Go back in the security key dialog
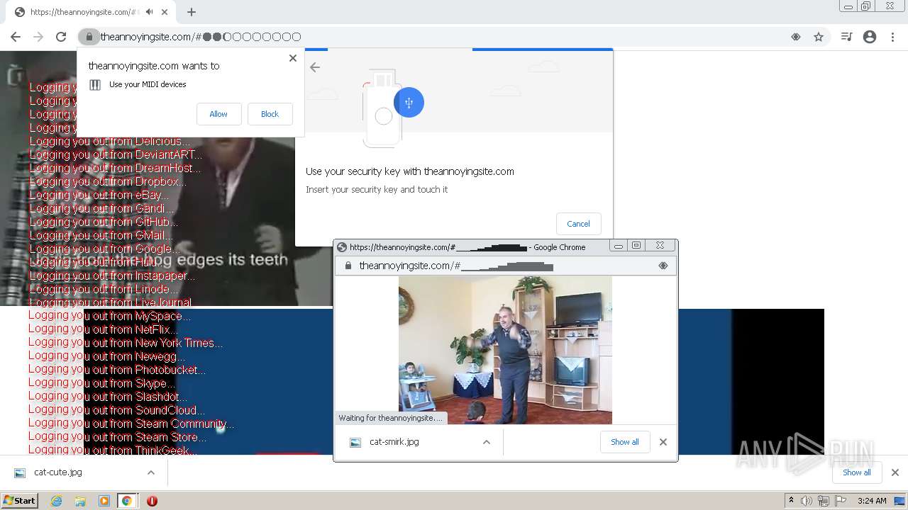908x510 pixels. click(315, 67)
